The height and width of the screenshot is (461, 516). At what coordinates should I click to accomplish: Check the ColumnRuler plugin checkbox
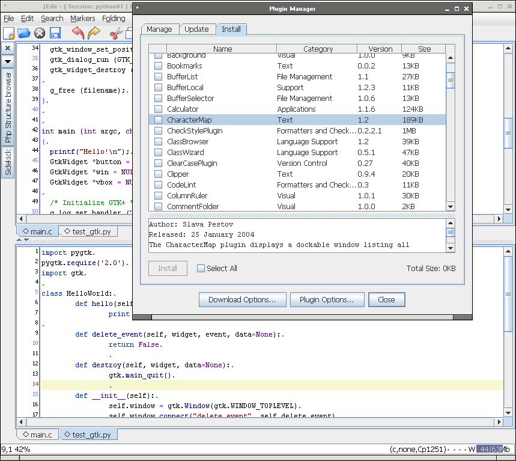click(x=159, y=195)
